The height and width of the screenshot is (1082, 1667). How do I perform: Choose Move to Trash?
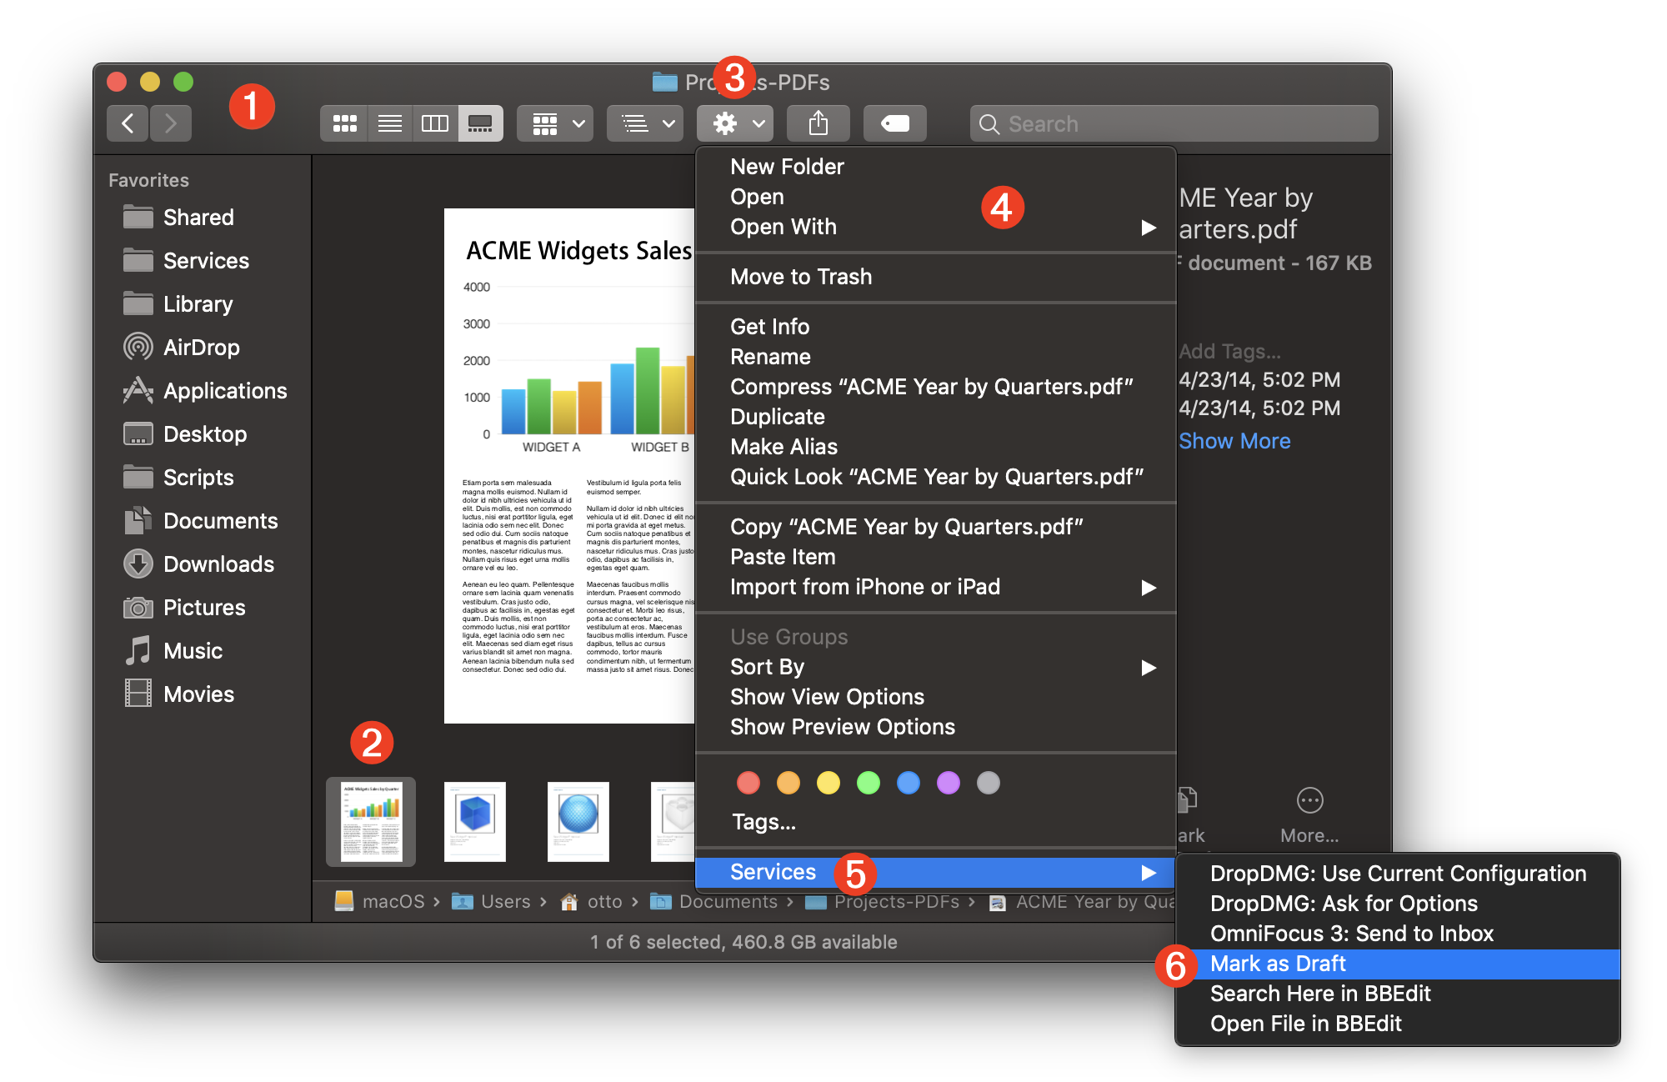click(x=935, y=277)
